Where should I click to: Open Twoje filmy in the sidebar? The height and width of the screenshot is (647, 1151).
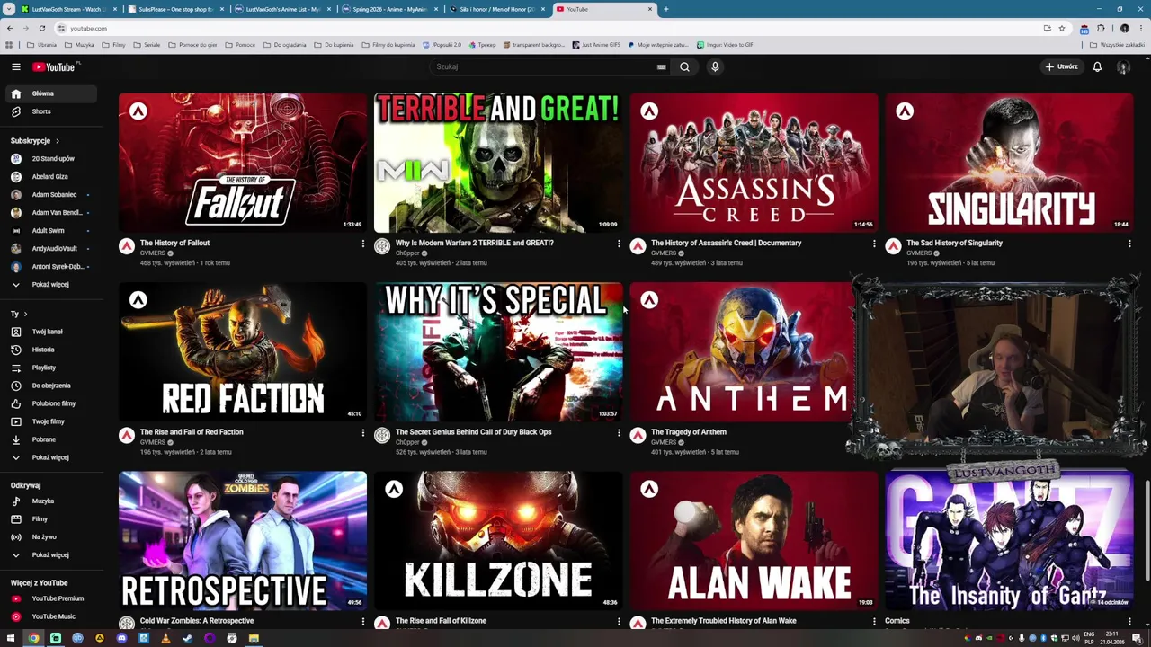click(x=49, y=421)
